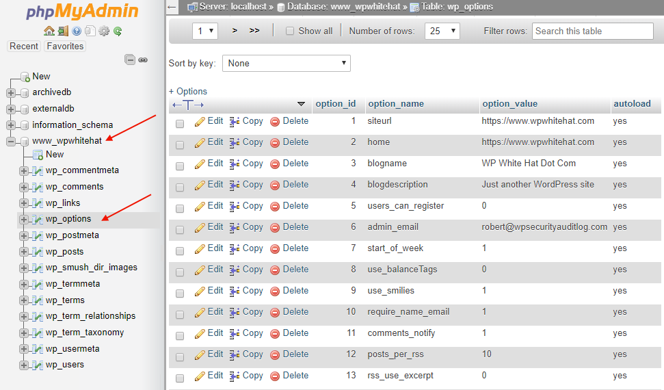Viewport: 664px width, 390px height.
Task: Click the Server: localhost breadcrumb
Action: tap(233, 7)
